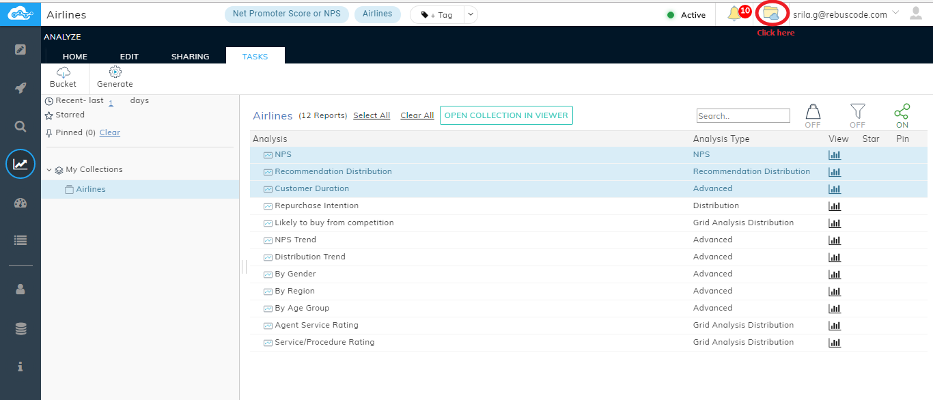The image size is (933, 400).
Task: View chart for By Region report
Action: point(835,291)
